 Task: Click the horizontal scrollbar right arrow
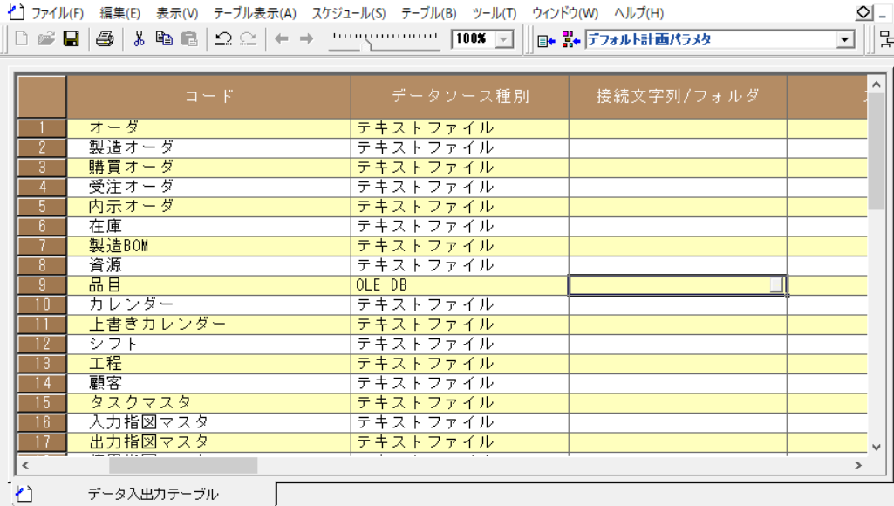pyautogui.click(x=858, y=466)
